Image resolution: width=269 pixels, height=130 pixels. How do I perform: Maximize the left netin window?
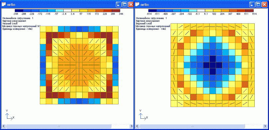click(x=125, y=5)
